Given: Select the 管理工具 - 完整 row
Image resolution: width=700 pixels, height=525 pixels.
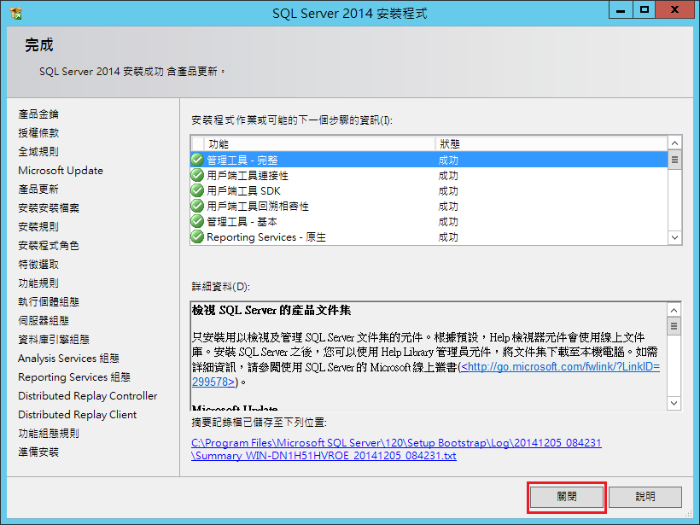Looking at the screenshot, I should tap(429, 160).
